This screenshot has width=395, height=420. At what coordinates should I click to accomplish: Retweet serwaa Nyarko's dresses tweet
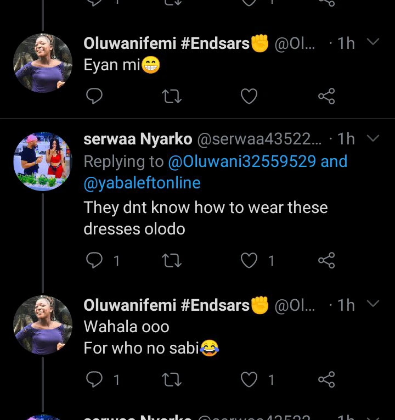(172, 260)
